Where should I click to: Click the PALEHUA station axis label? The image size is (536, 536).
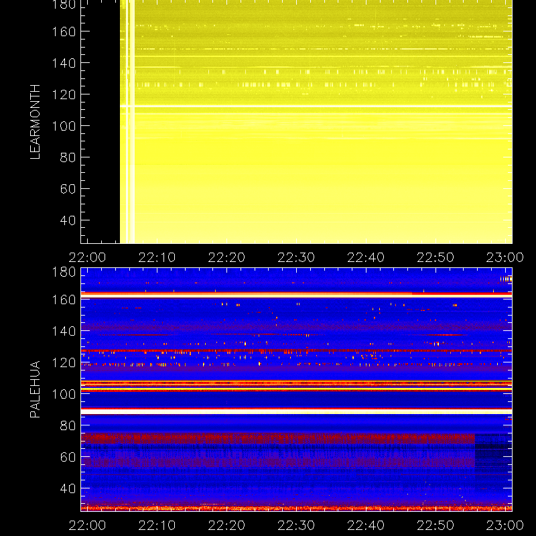point(36,389)
